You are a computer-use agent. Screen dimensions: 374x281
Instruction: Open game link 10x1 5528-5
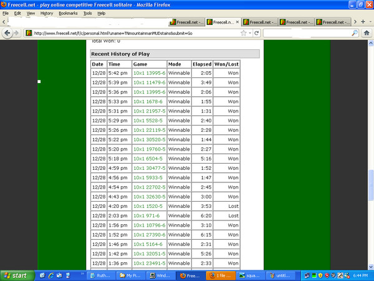pyautogui.click(x=148, y=121)
